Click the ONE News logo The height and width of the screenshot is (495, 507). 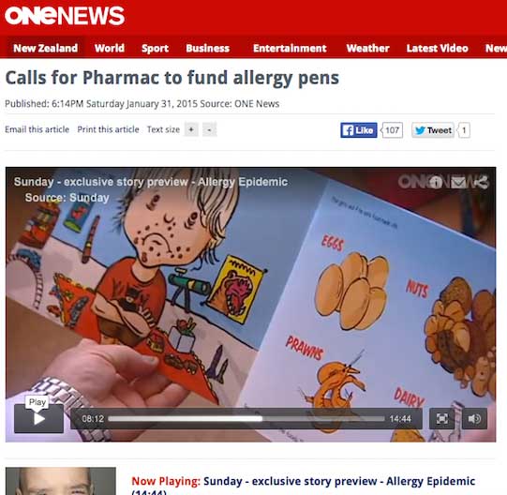pyautogui.click(x=65, y=16)
